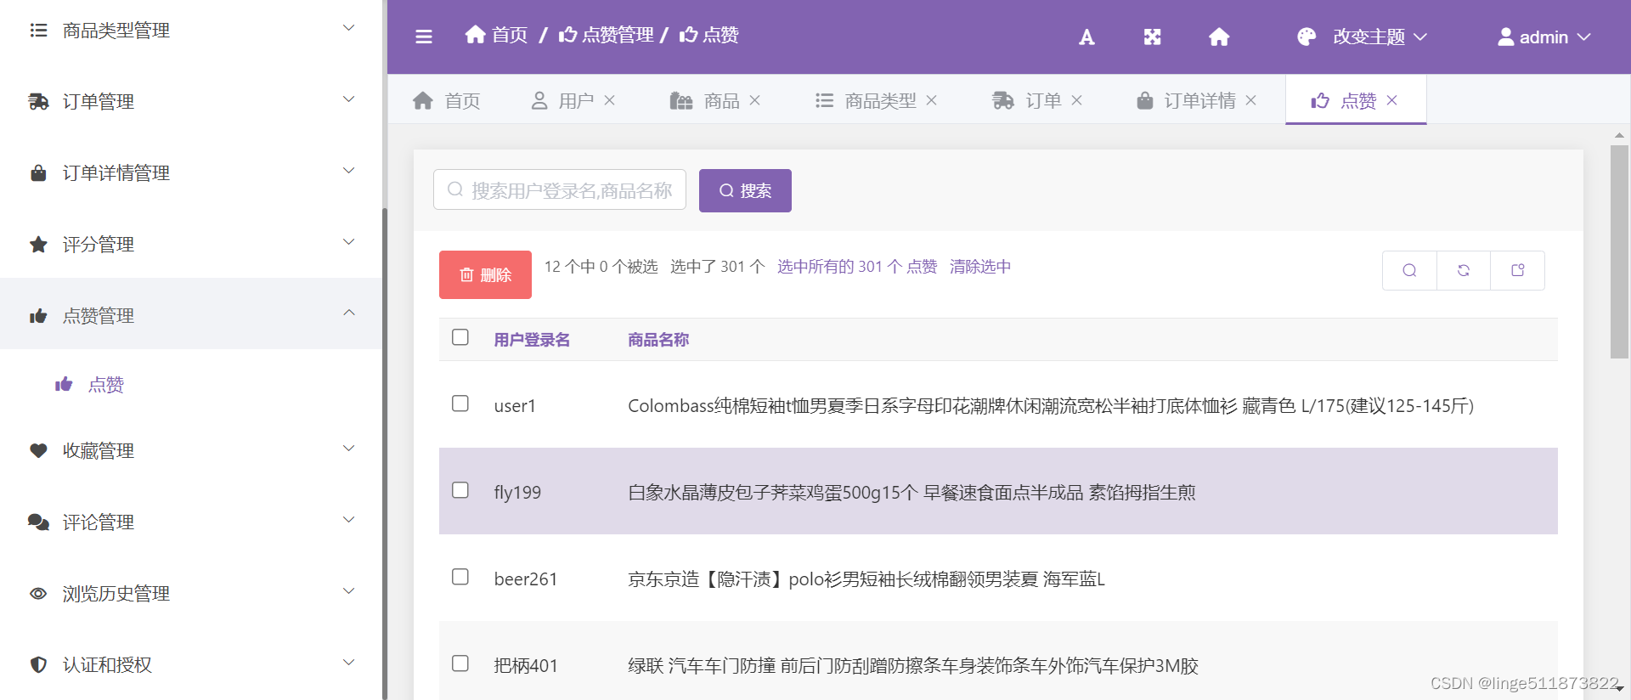This screenshot has height=700, width=1631.
Task: Click the palette theme icon
Action: [x=1306, y=37]
